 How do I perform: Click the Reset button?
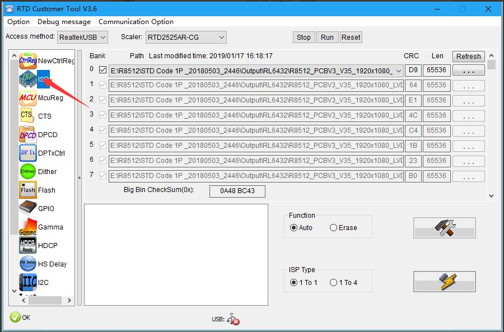(351, 38)
